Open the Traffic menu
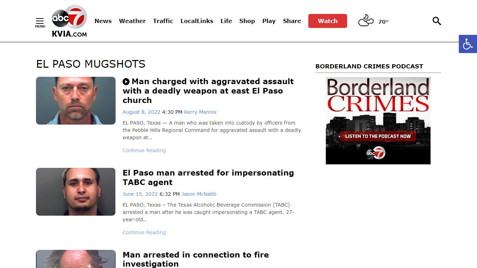Viewport: 477px width, 268px height. coord(163,21)
